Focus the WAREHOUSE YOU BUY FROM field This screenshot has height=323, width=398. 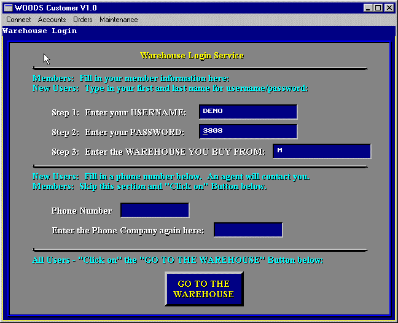(x=322, y=151)
